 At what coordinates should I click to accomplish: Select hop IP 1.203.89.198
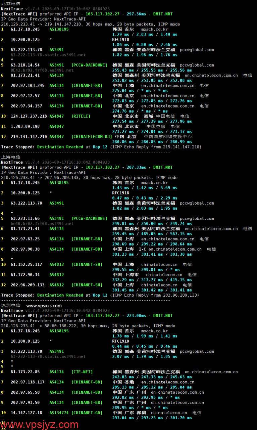click(x=25, y=126)
